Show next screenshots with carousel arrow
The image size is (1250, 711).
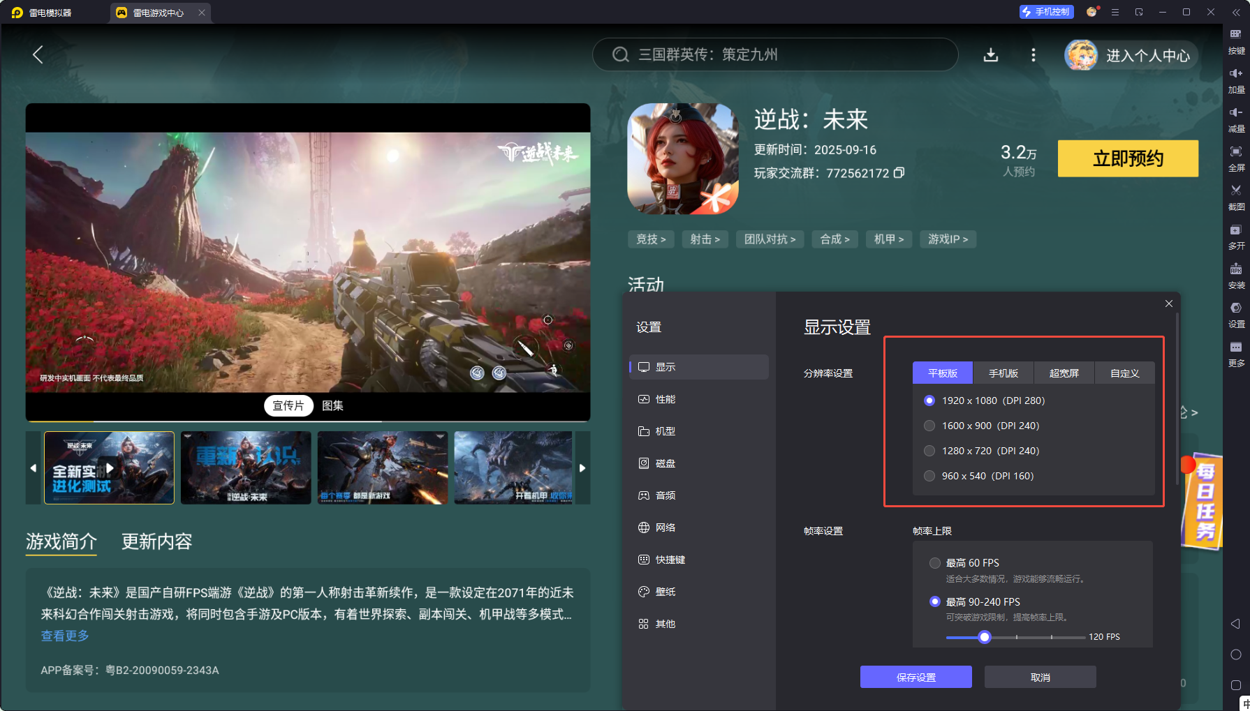coord(582,467)
